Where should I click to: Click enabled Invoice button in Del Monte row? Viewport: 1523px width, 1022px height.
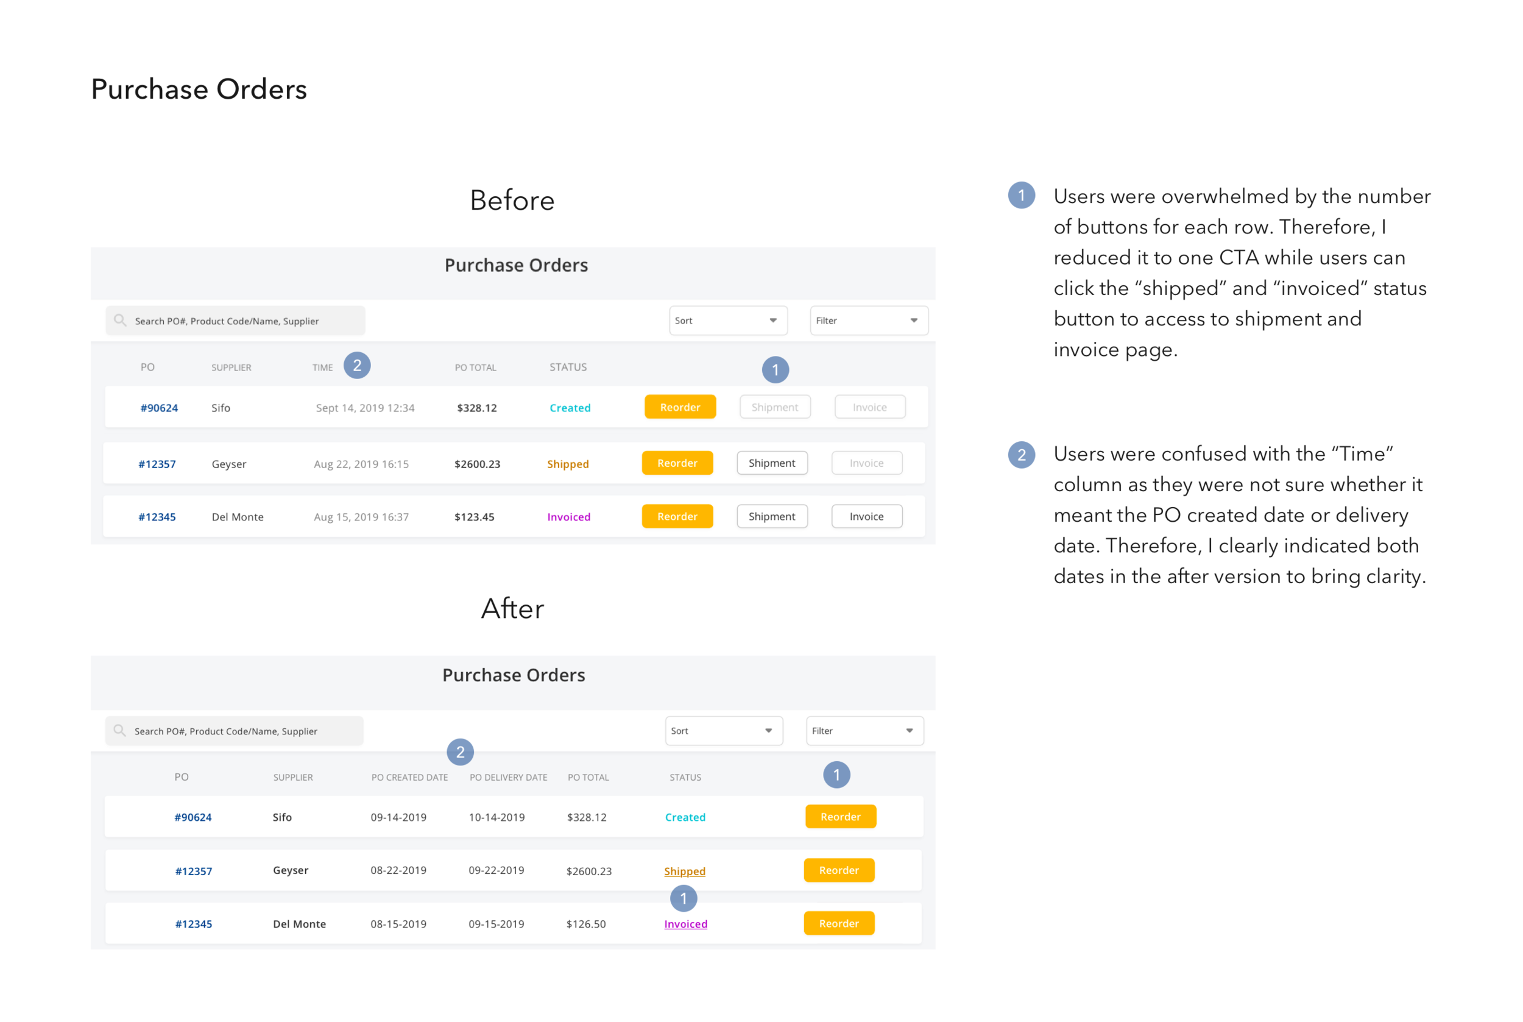pyautogui.click(x=866, y=516)
